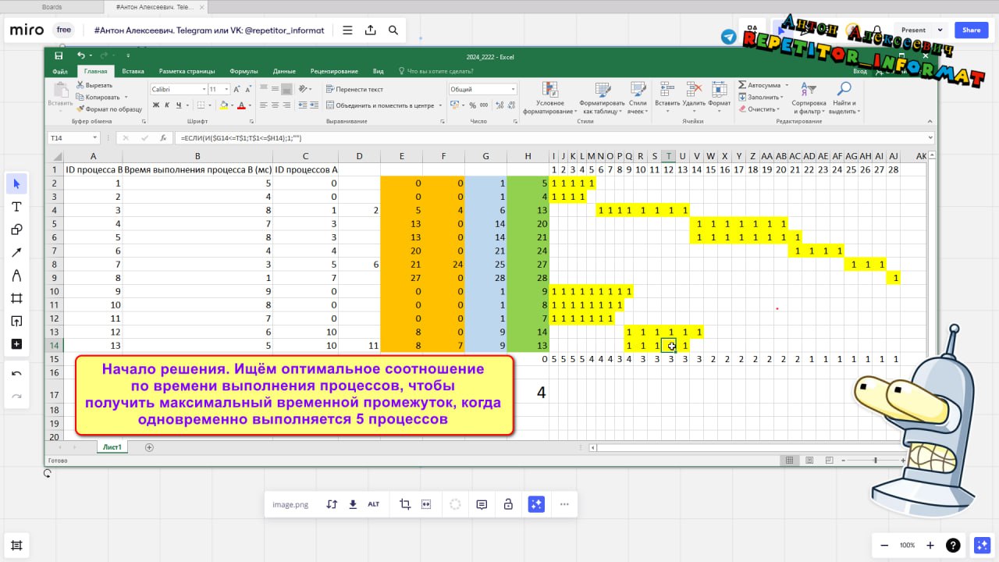Activate the Pen drawing tool
Image resolution: width=999 pixels, height=562 pixels.
pyautogui.click(x=16, y=276)
